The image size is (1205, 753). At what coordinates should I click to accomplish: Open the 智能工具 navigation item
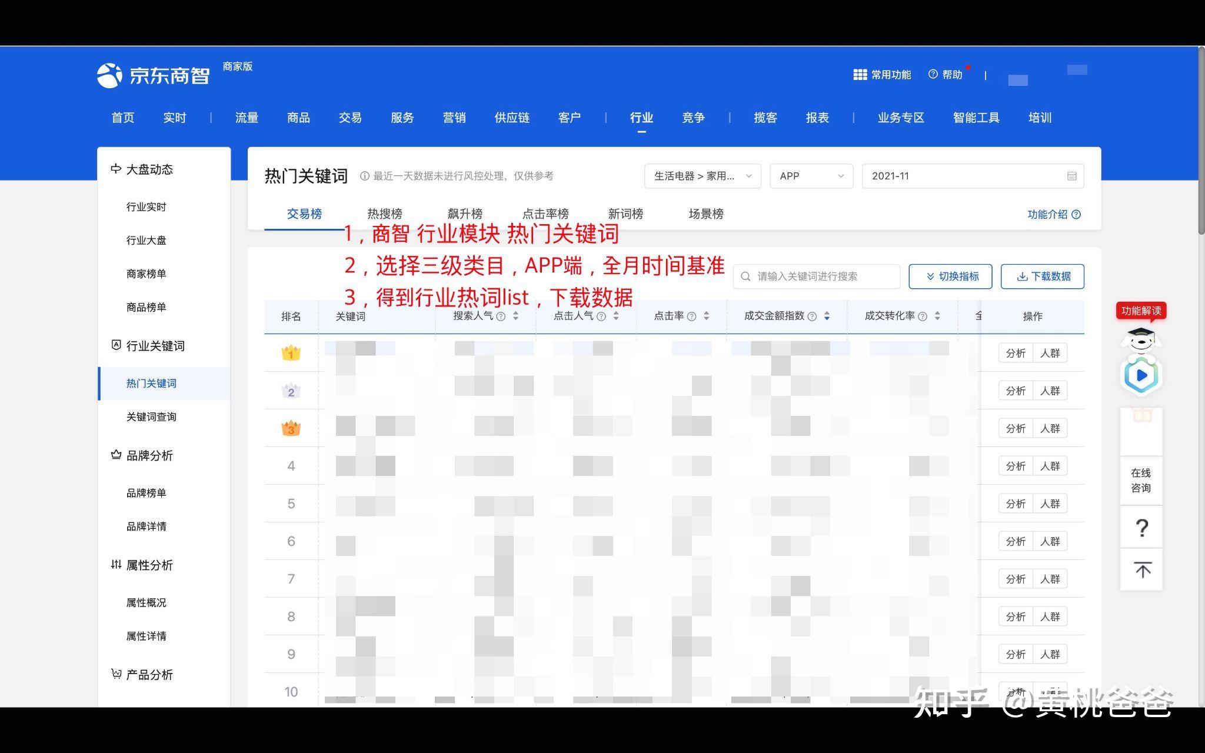click(x=976, y=118)
